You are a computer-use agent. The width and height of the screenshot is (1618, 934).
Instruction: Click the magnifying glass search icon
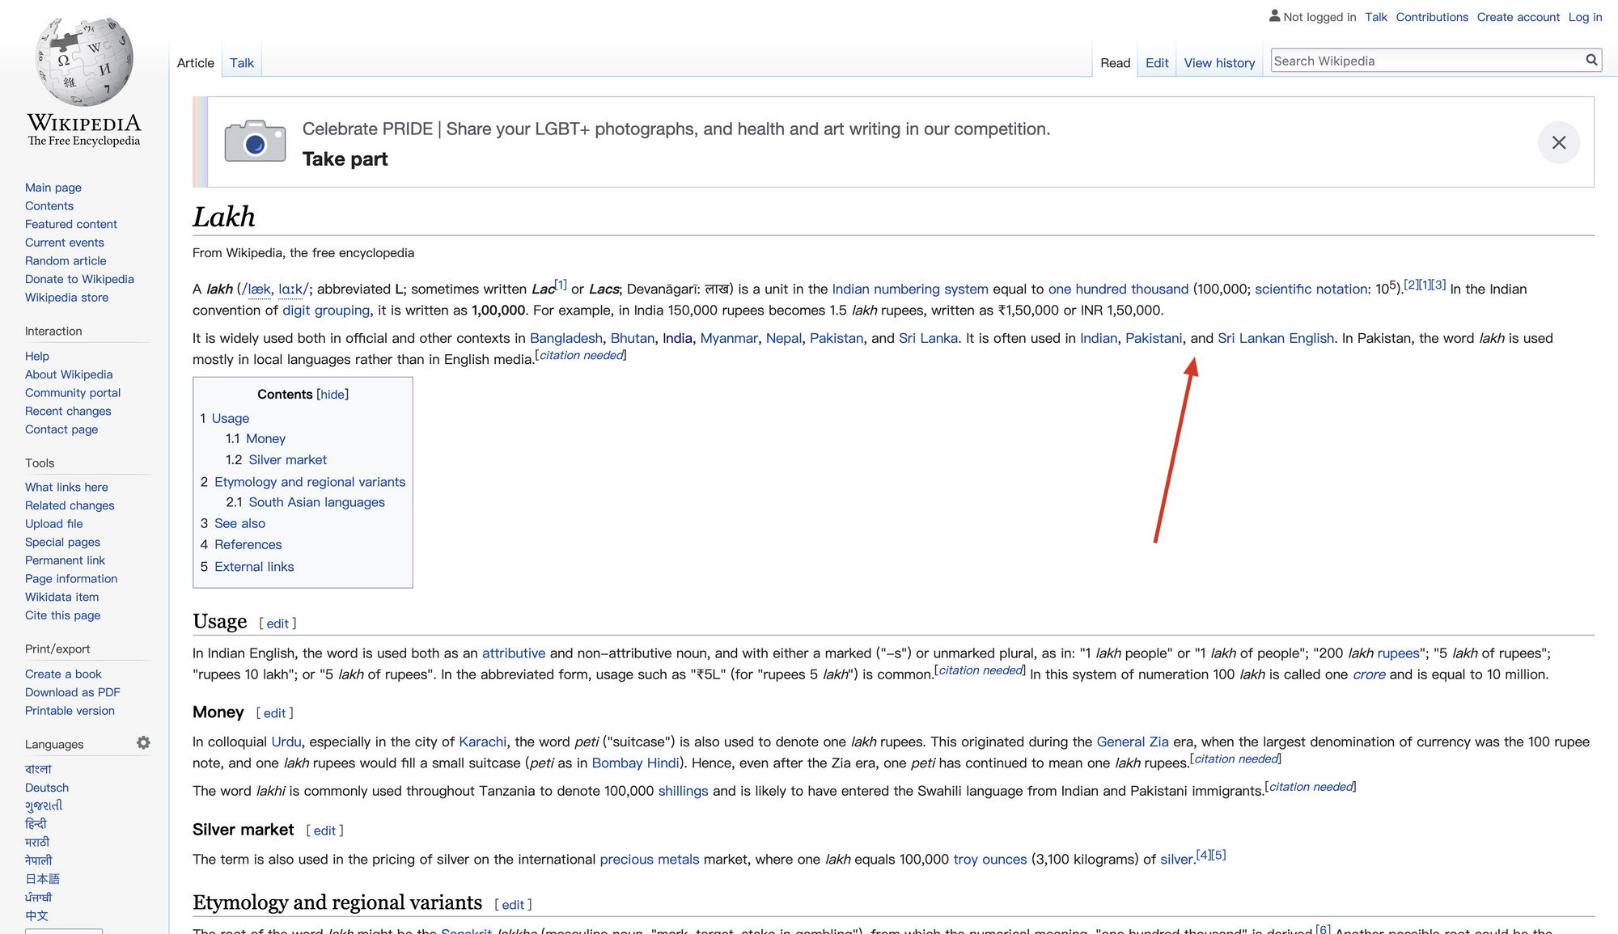pos(1590,61)
